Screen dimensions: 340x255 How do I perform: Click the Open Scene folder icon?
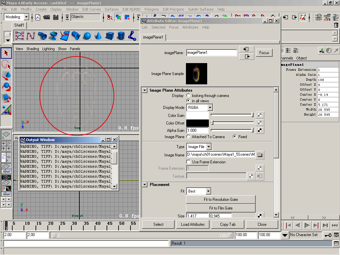pos(46,17)
